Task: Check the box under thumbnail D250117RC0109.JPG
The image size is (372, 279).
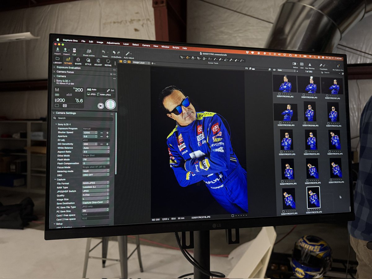Action: (305, 123)
